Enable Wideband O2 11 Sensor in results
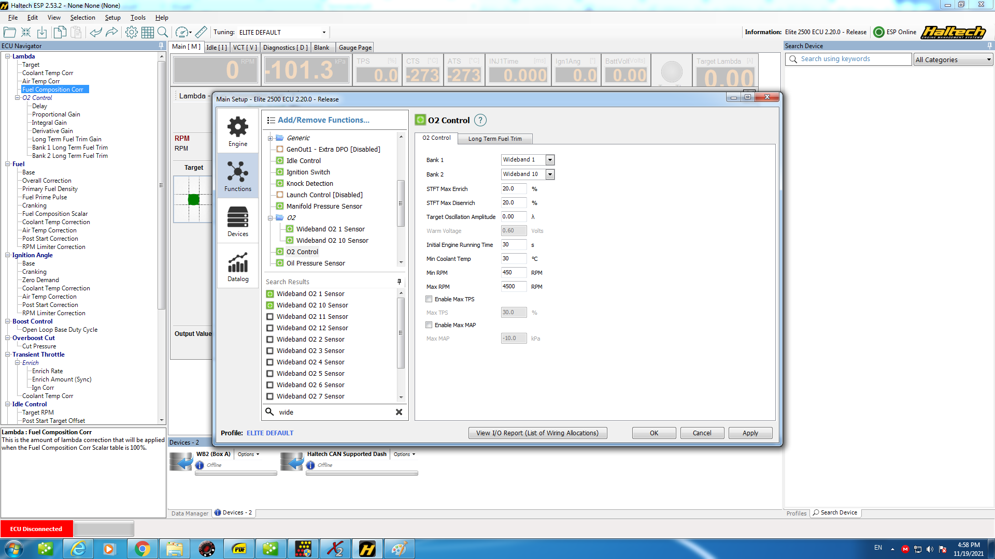Viewport: 995px width, 559px height. [x=270, y=317]
